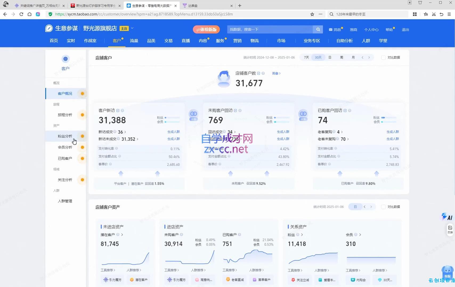Image resolution: width=455 pixels, height=287 pixels.
Task: Focus the 找数据 search input field
Action: [x=270, y=29]
